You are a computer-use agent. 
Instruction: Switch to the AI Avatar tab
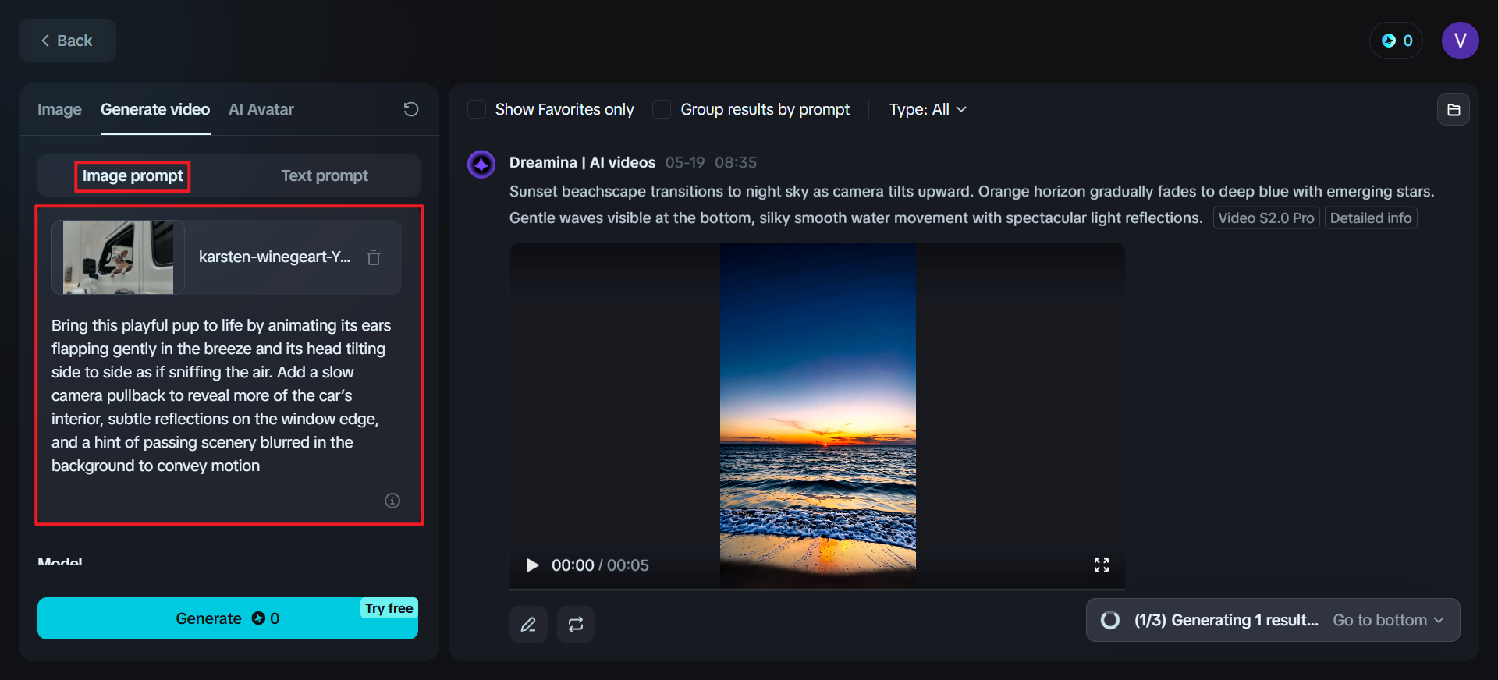[x=261, y=109]
